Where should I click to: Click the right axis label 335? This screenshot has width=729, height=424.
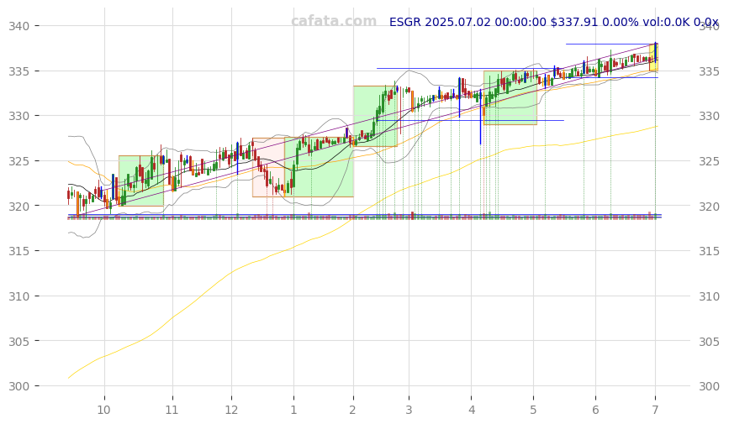pos(710,71)
